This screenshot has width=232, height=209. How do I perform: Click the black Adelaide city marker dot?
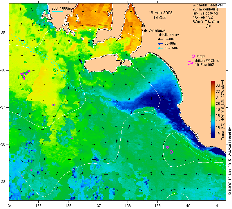pyautogui.click(x=146, y=30)
